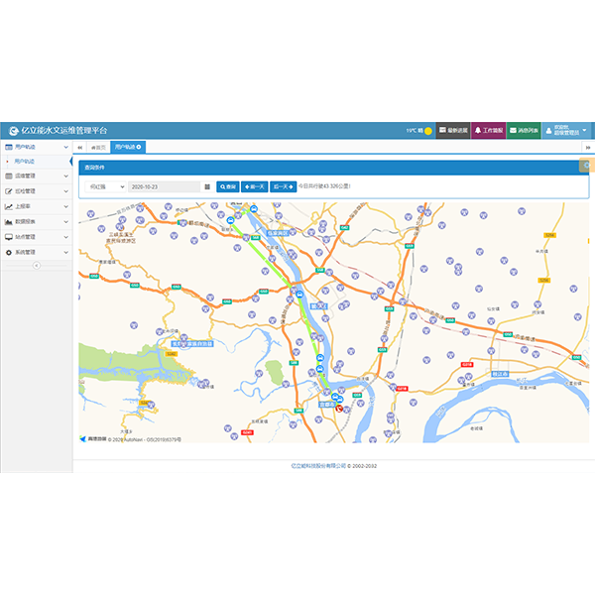Click the platform logo icon in header
595x595 pixels.
(x=14, y=131)
